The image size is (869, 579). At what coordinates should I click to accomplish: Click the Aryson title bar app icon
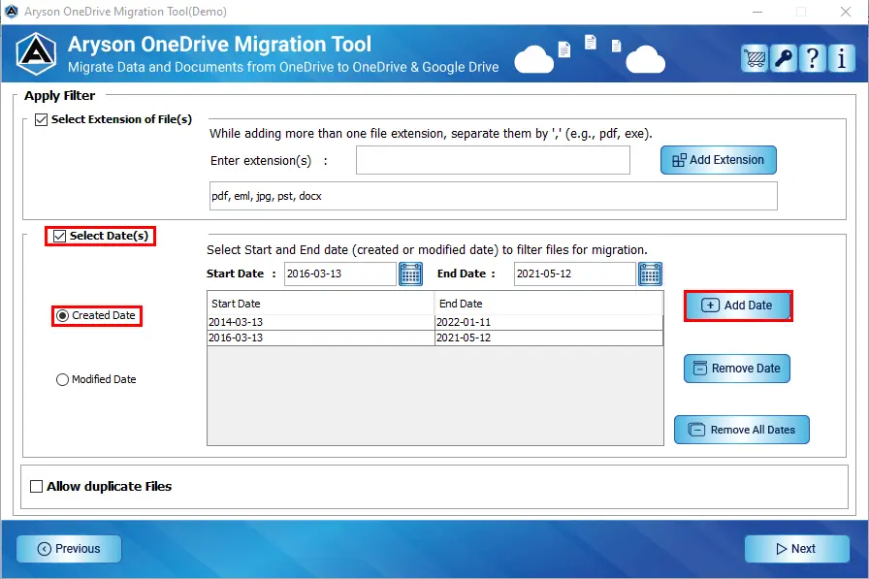click(x=11, y=11)
